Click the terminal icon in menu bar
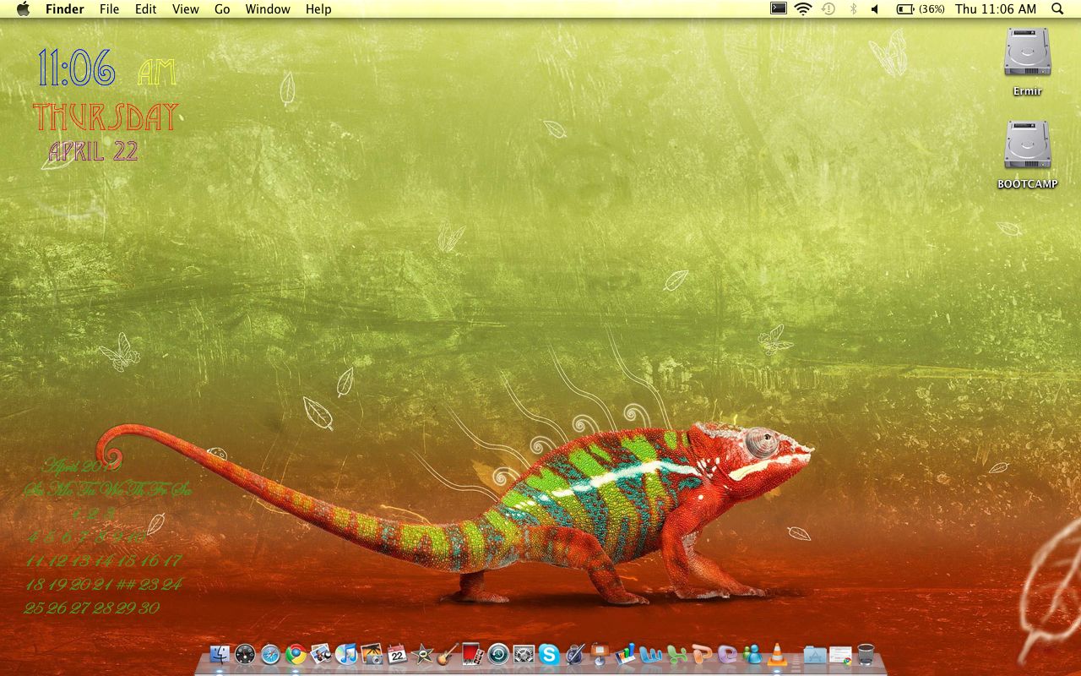Image resolution: width=1081 pixels, height=676 pixels. tap(779, 8)
